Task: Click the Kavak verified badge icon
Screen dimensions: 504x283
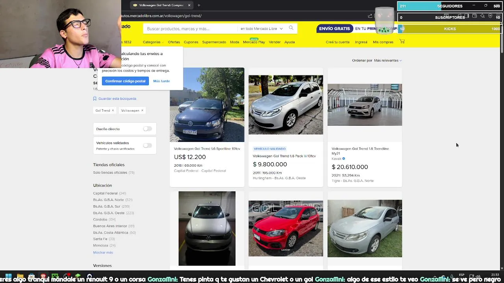Action: [x=344, y=159]
